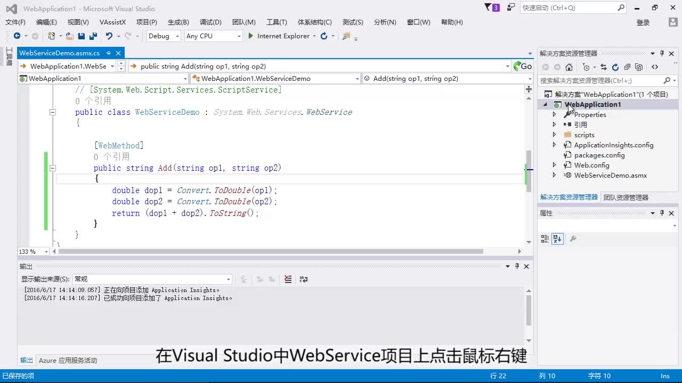Click the browser Refresh icon in toolbar

(x=323, y=36)
